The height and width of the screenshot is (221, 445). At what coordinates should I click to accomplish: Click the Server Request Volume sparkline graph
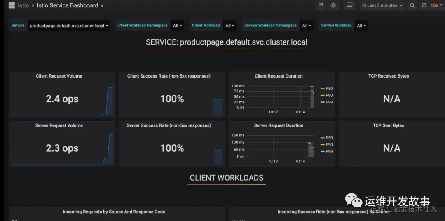[63, 149]
